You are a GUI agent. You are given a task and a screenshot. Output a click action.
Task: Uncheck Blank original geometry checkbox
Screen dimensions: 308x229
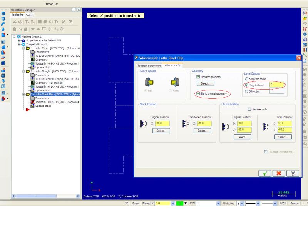(x=198, y=93)
